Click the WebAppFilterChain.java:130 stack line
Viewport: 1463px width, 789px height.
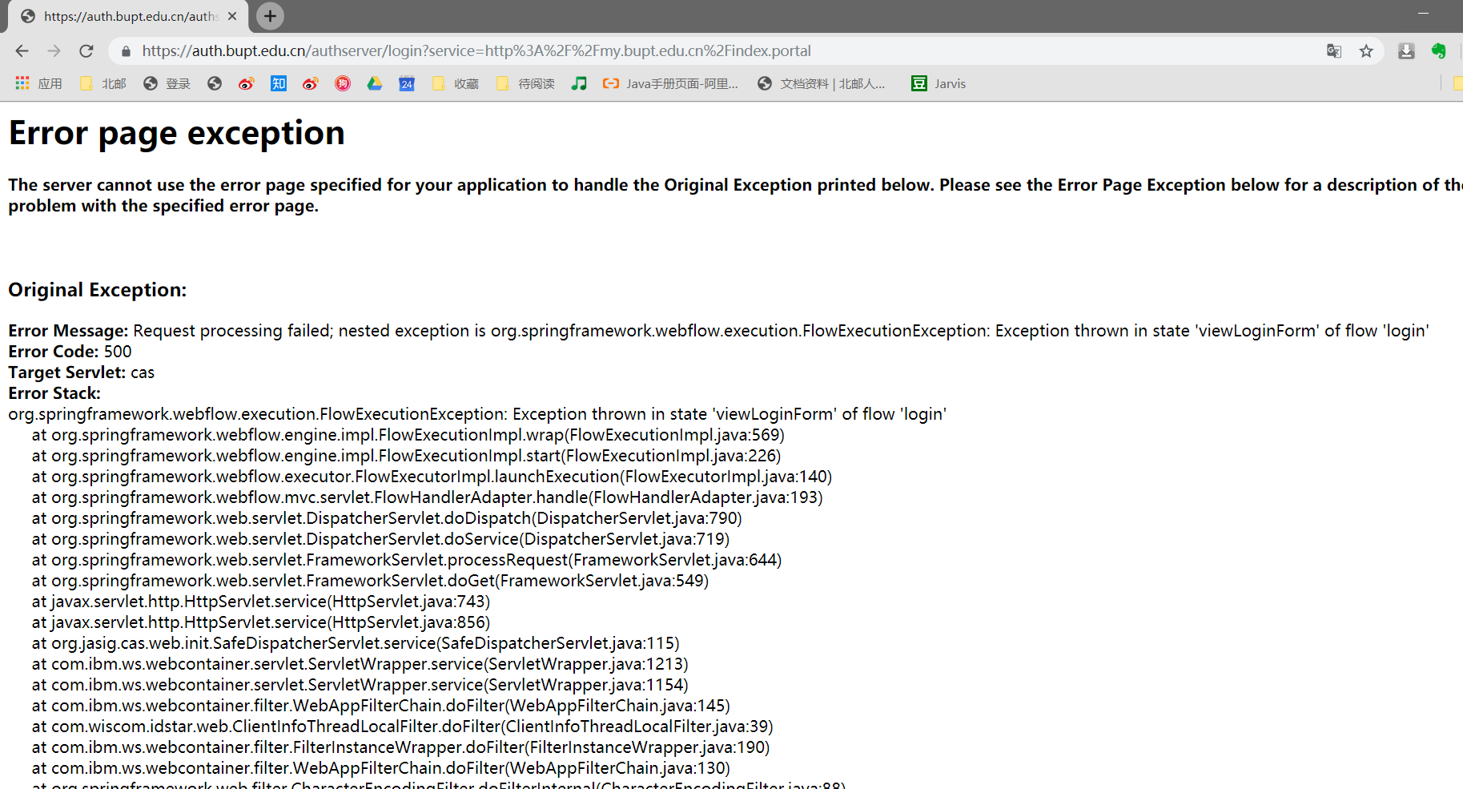[381, 768]
